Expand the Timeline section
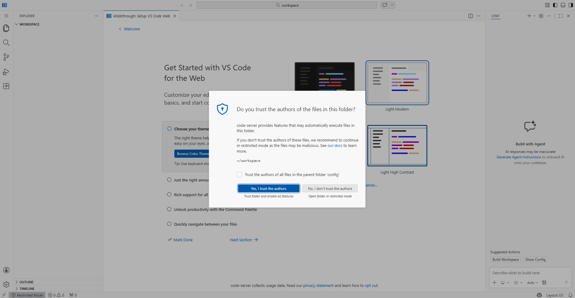Image resolution: width=575 pixels, height=298 pixels. tap(27, 289)
